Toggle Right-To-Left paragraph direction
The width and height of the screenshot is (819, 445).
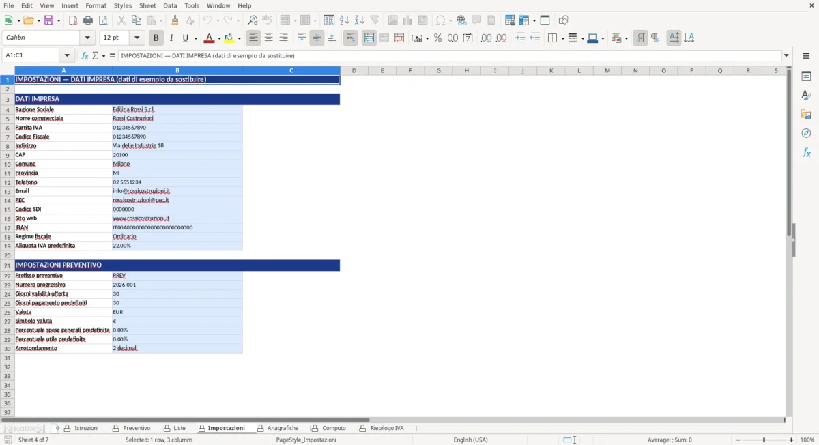(655, 38)
